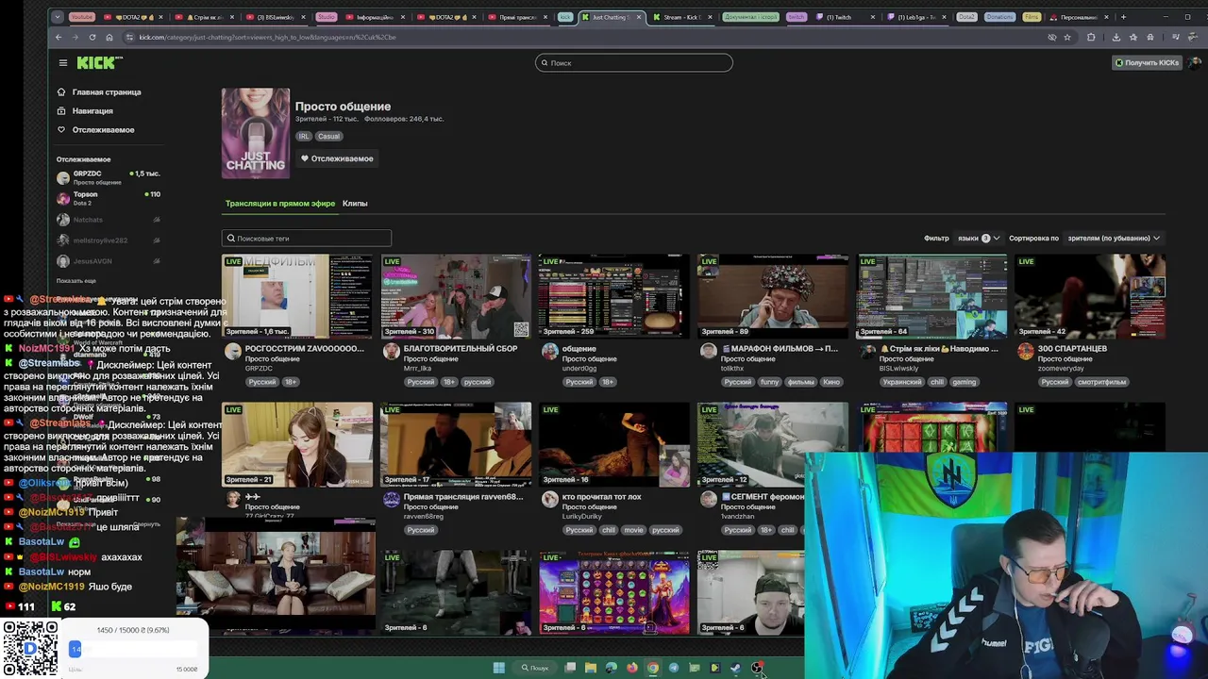Open File Explorer from taskbar

pyautogui.click(x=591, y=668)
